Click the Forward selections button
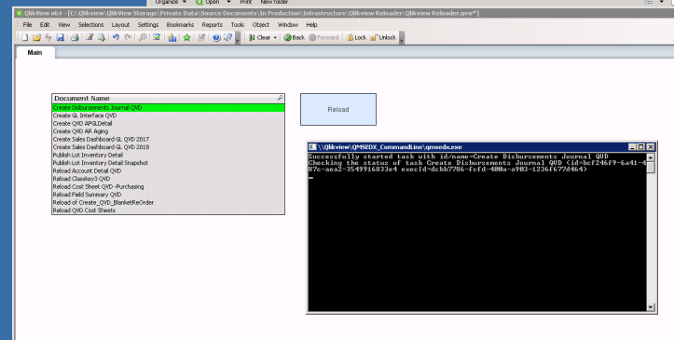 click(x=323, y=38)
